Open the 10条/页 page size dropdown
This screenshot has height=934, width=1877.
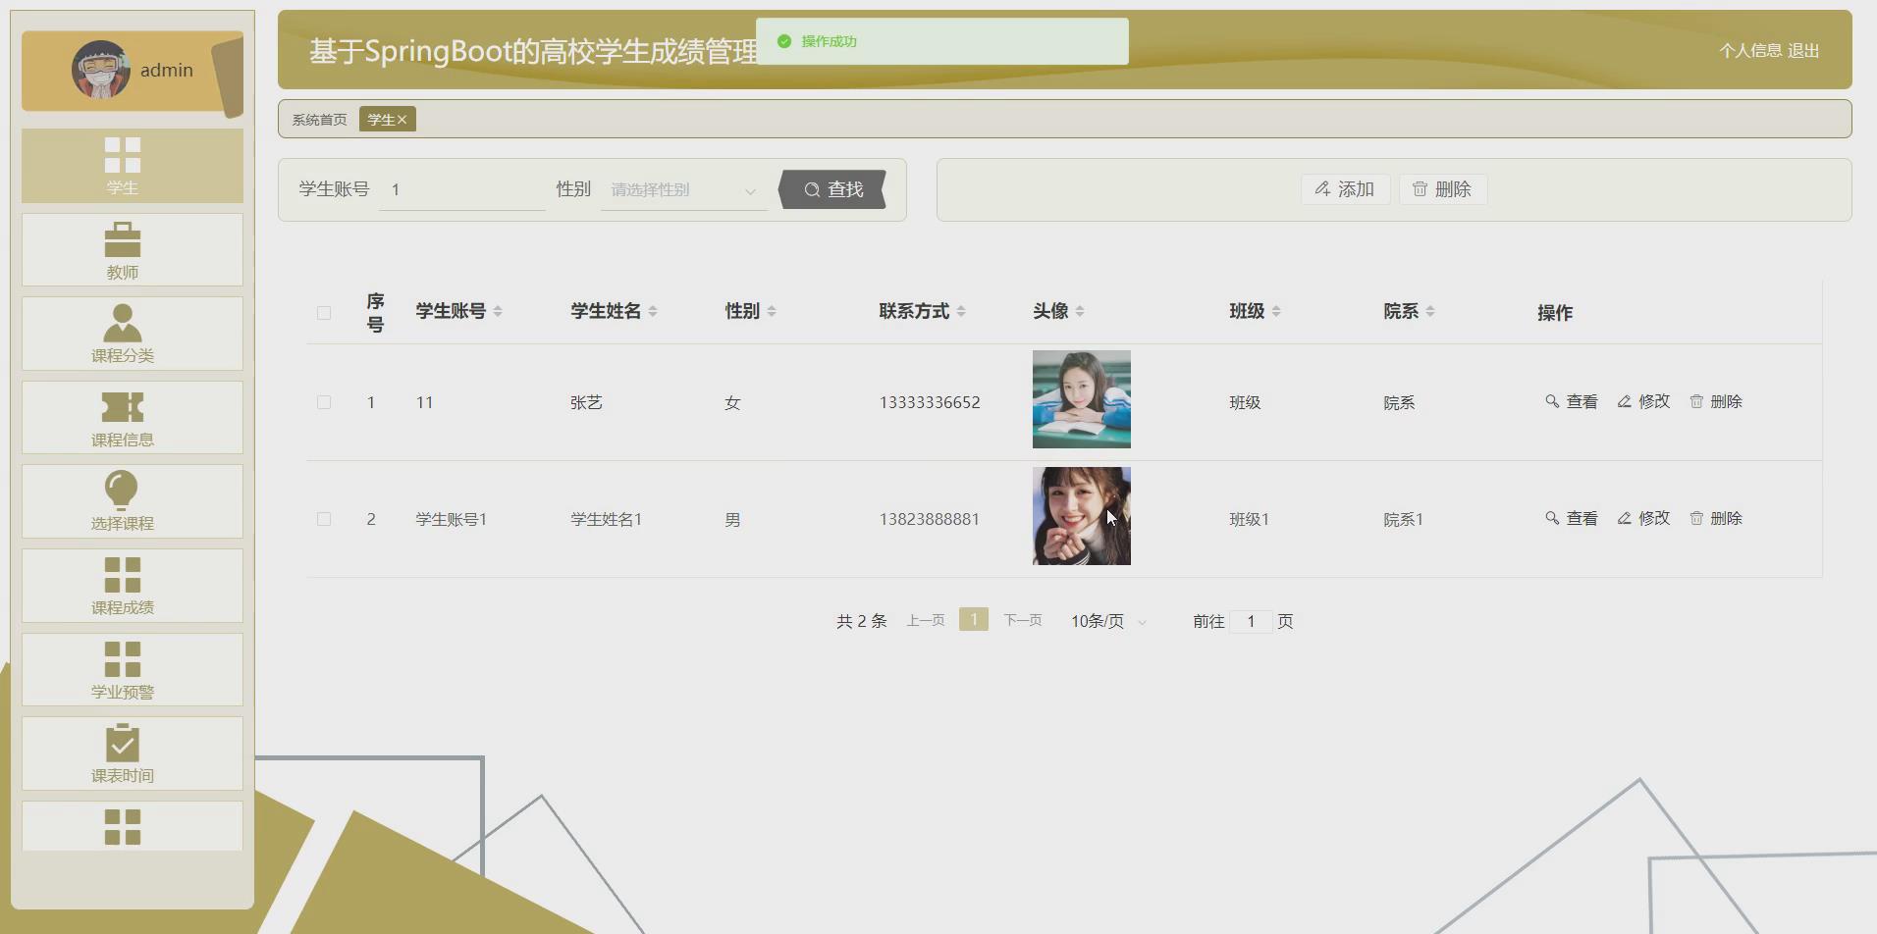[x=1105, y=620]
